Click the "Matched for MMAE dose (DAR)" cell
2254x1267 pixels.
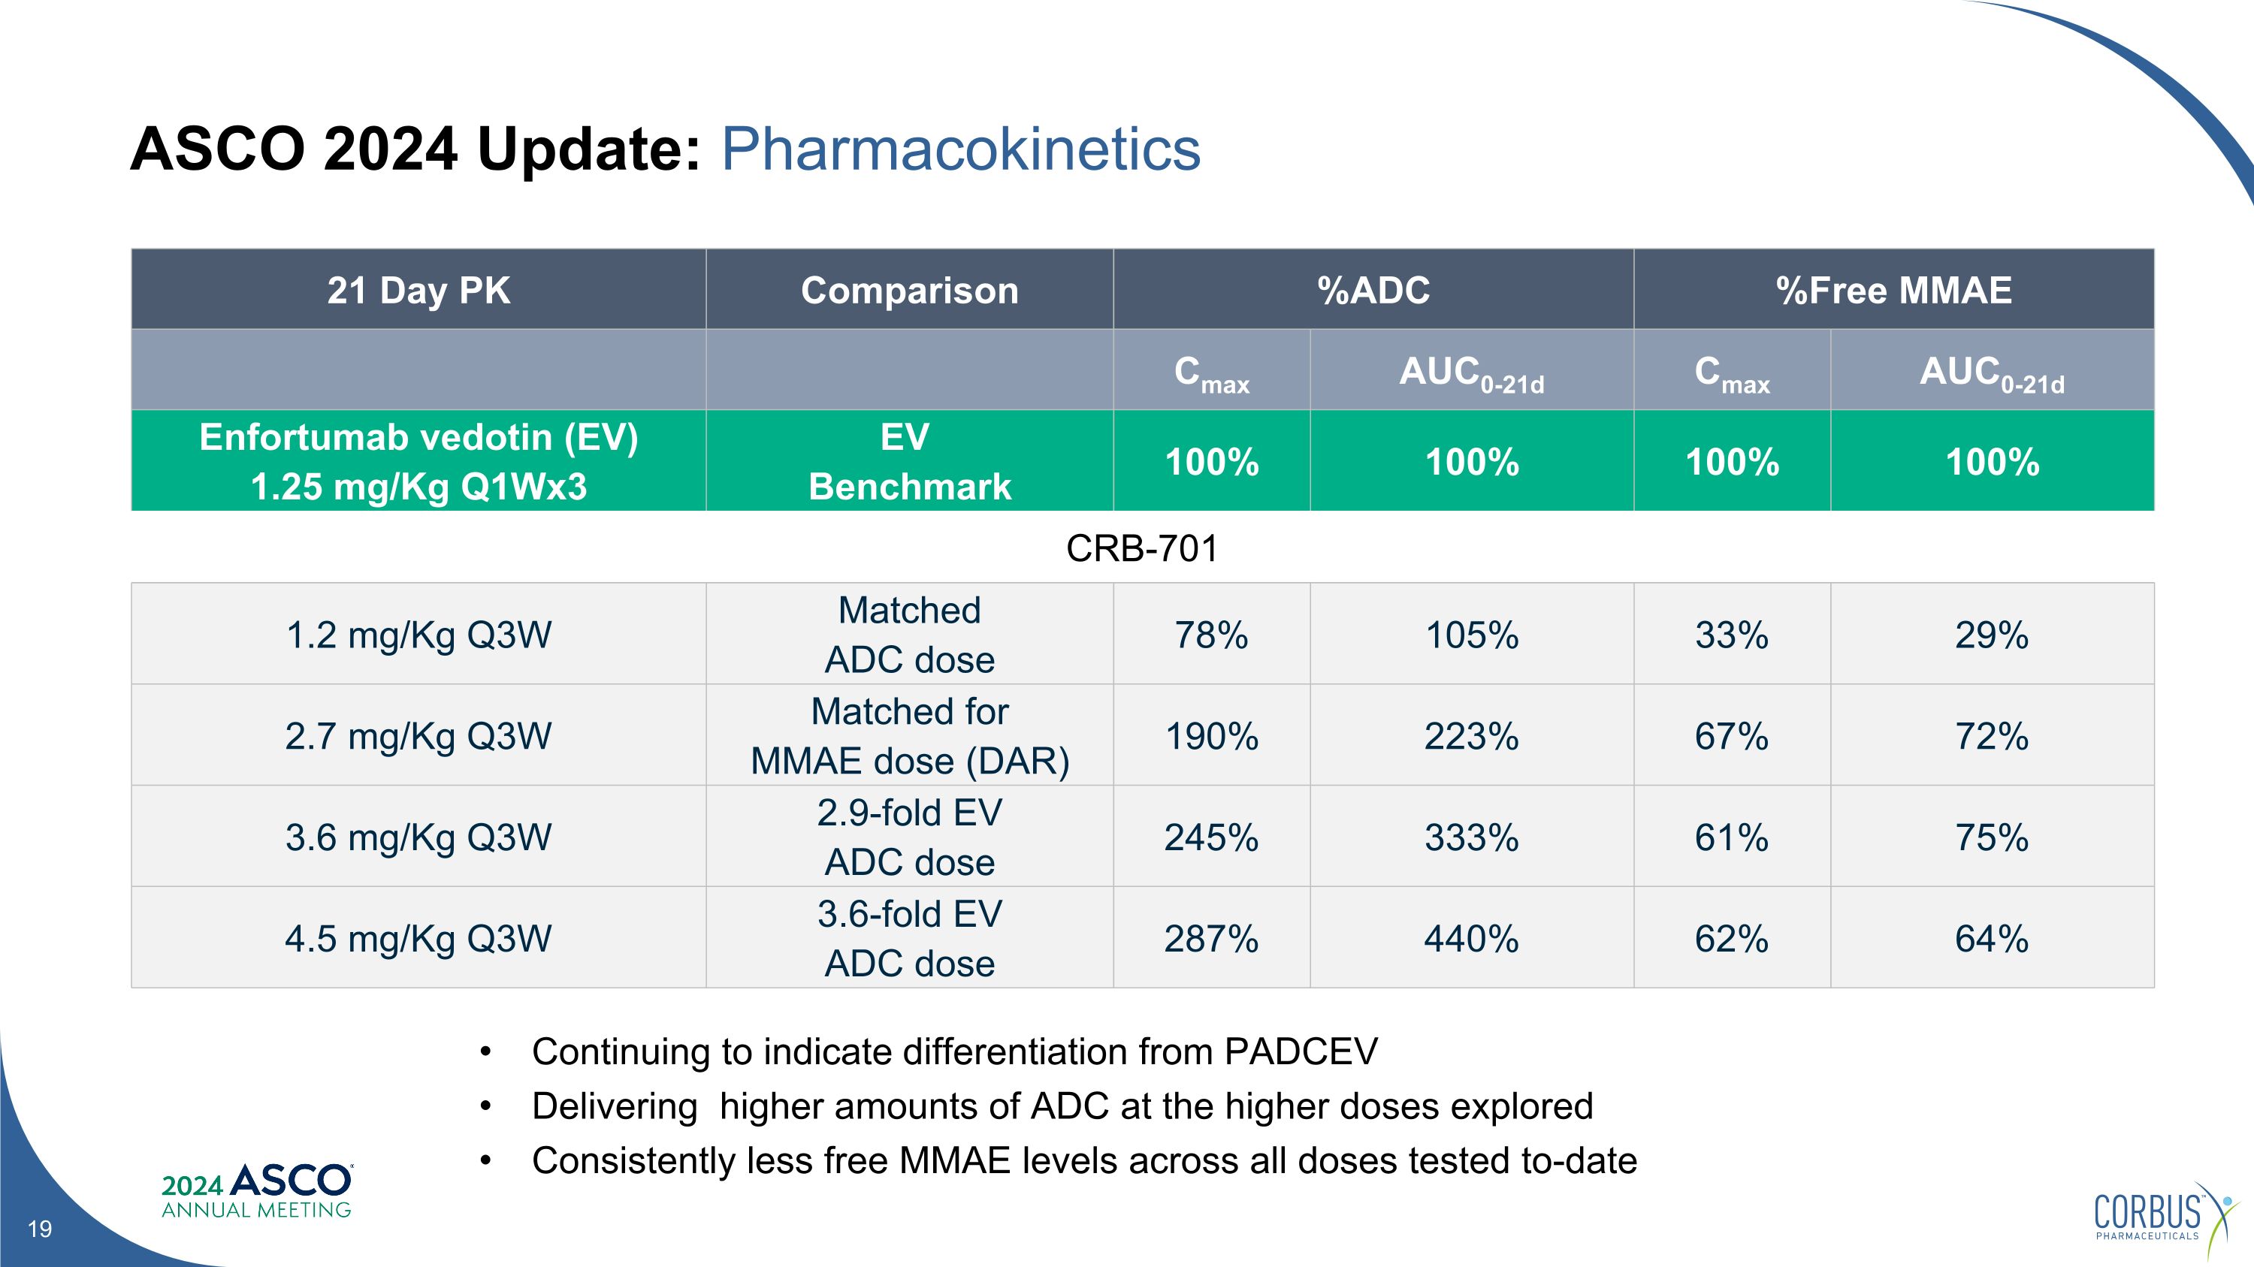[909, 735]
